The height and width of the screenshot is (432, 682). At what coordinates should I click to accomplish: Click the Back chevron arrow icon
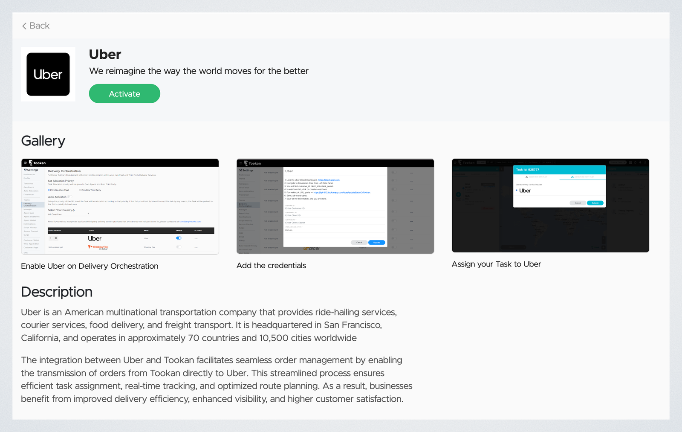tap(24, 26)
